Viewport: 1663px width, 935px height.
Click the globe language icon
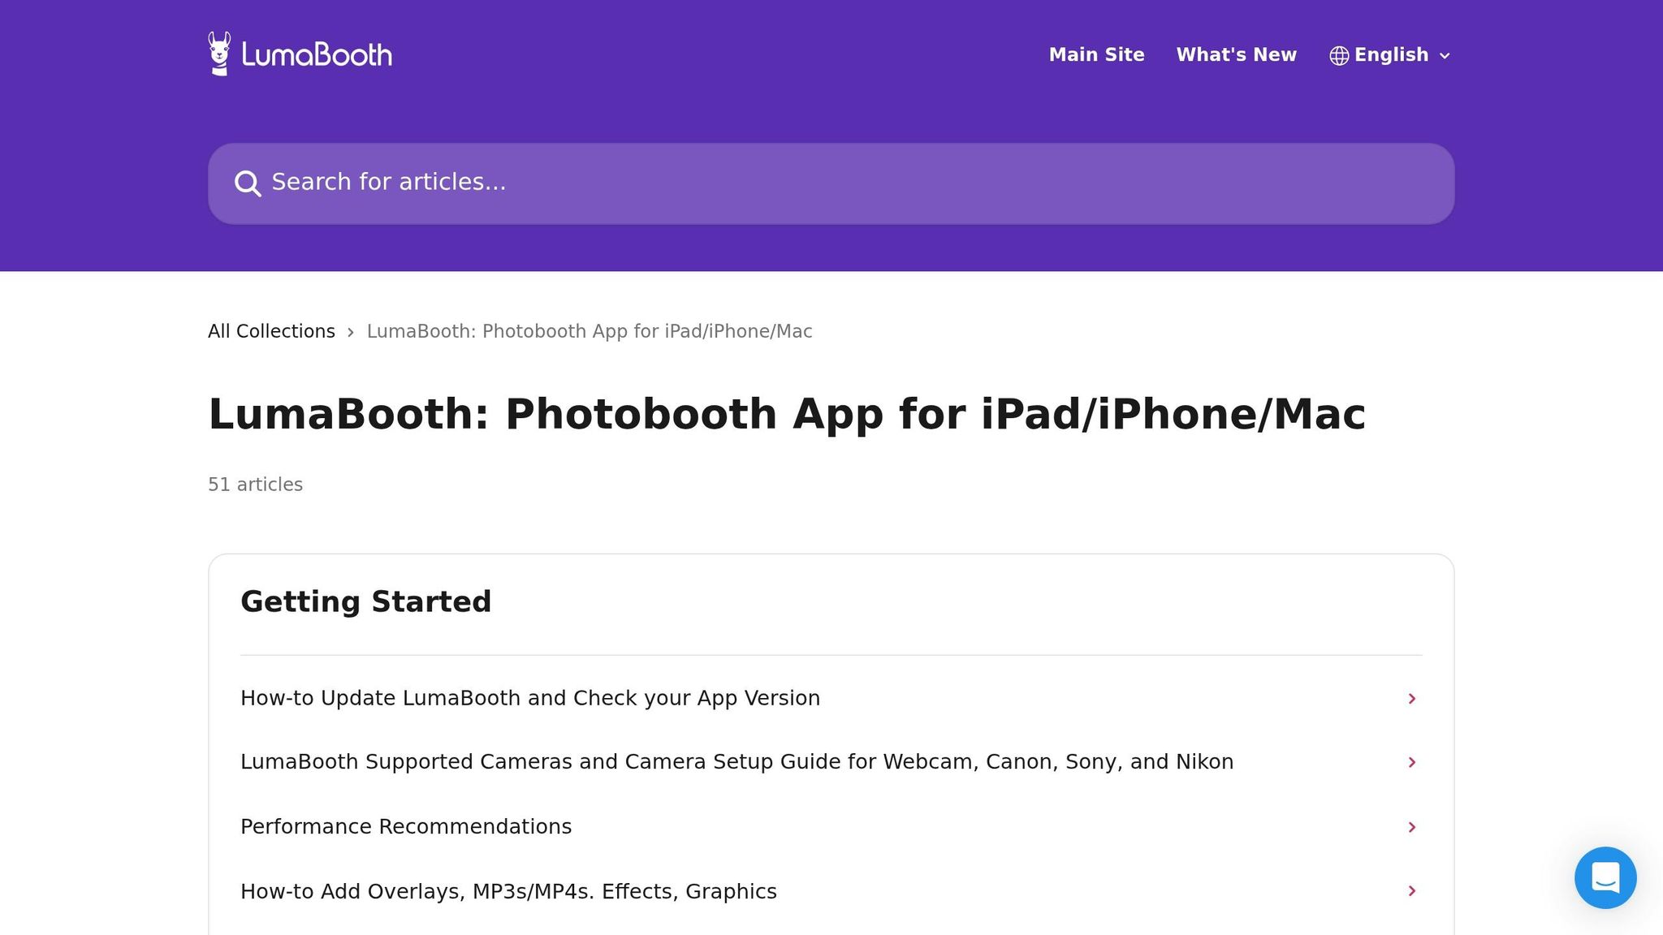tap(1339, 55)
